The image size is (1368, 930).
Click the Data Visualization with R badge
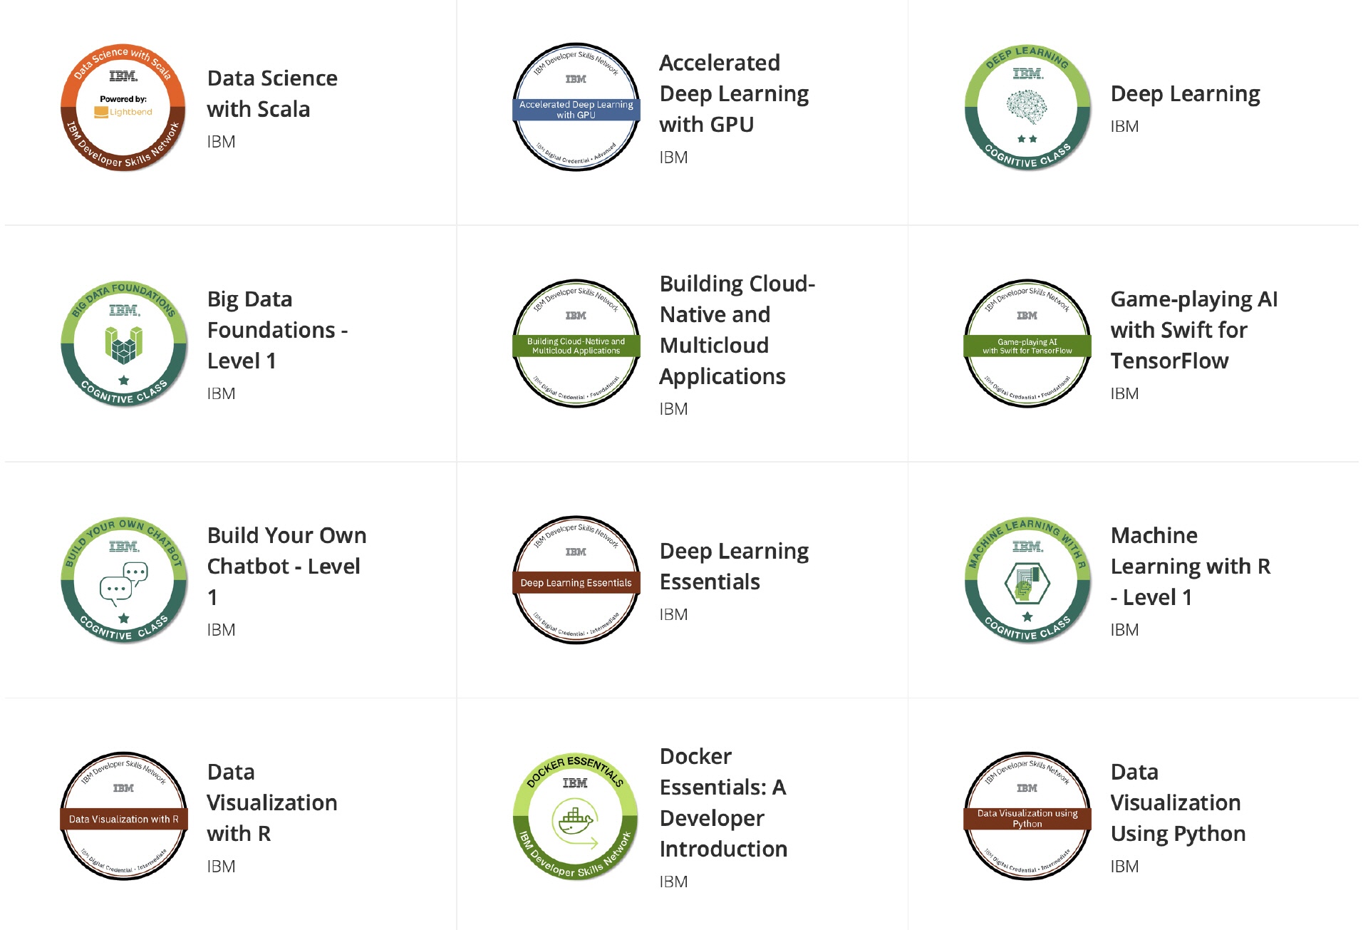coord(123,817)
